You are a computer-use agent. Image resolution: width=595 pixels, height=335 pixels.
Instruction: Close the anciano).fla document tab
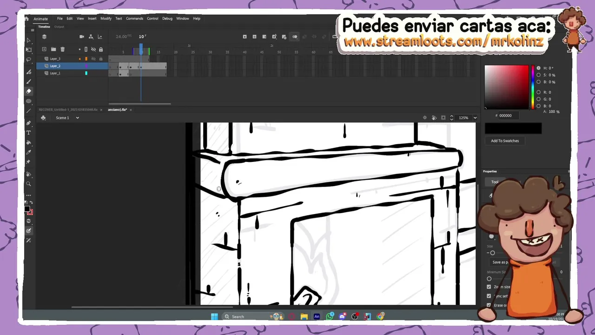click(131, 110)
